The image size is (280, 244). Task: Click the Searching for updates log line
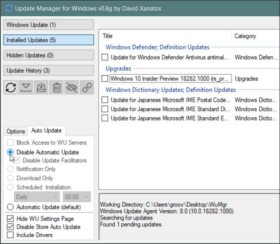pyautogui.click(x=126, y=218)
